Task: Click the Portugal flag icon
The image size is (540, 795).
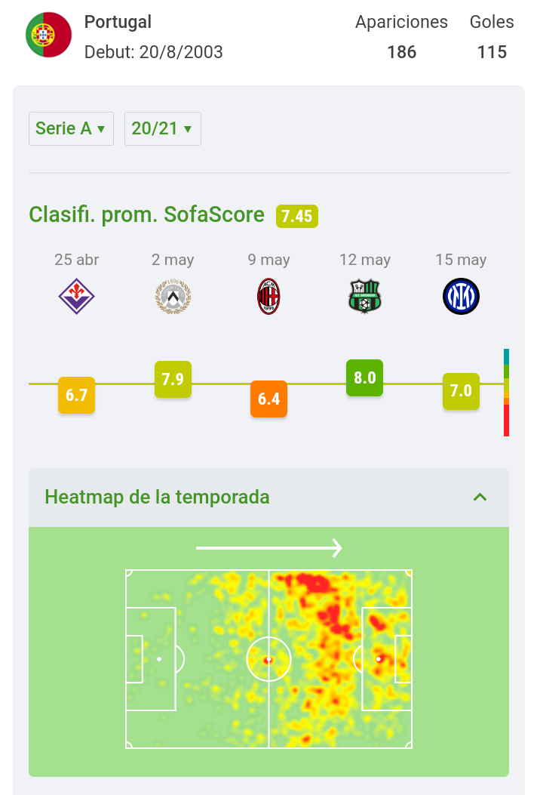Action: [x=48, y=35]
